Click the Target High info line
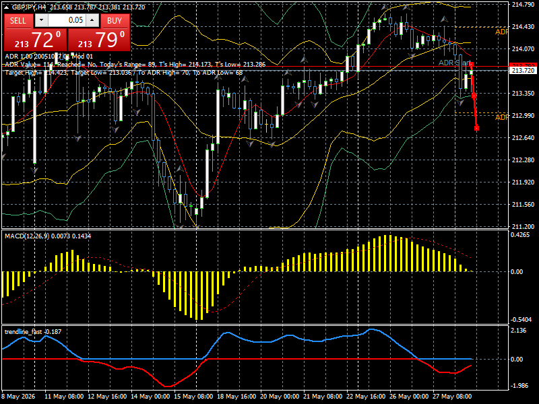 (124, 73)
